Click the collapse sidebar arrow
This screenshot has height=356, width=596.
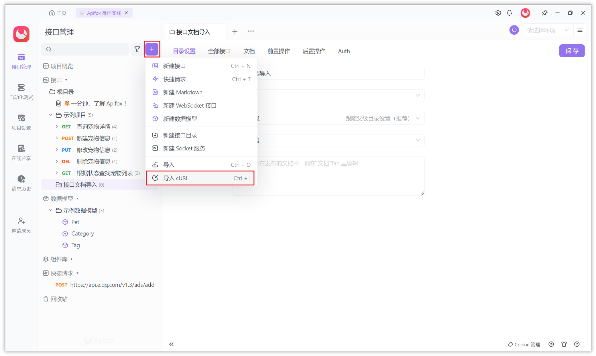click(x=171, y=344)
